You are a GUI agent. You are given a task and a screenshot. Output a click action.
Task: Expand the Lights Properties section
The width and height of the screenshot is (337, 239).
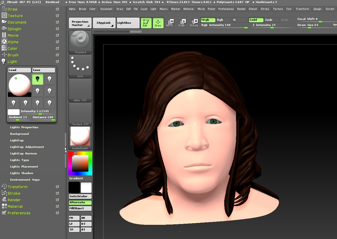pyautogui.click(x=24, y=127)
